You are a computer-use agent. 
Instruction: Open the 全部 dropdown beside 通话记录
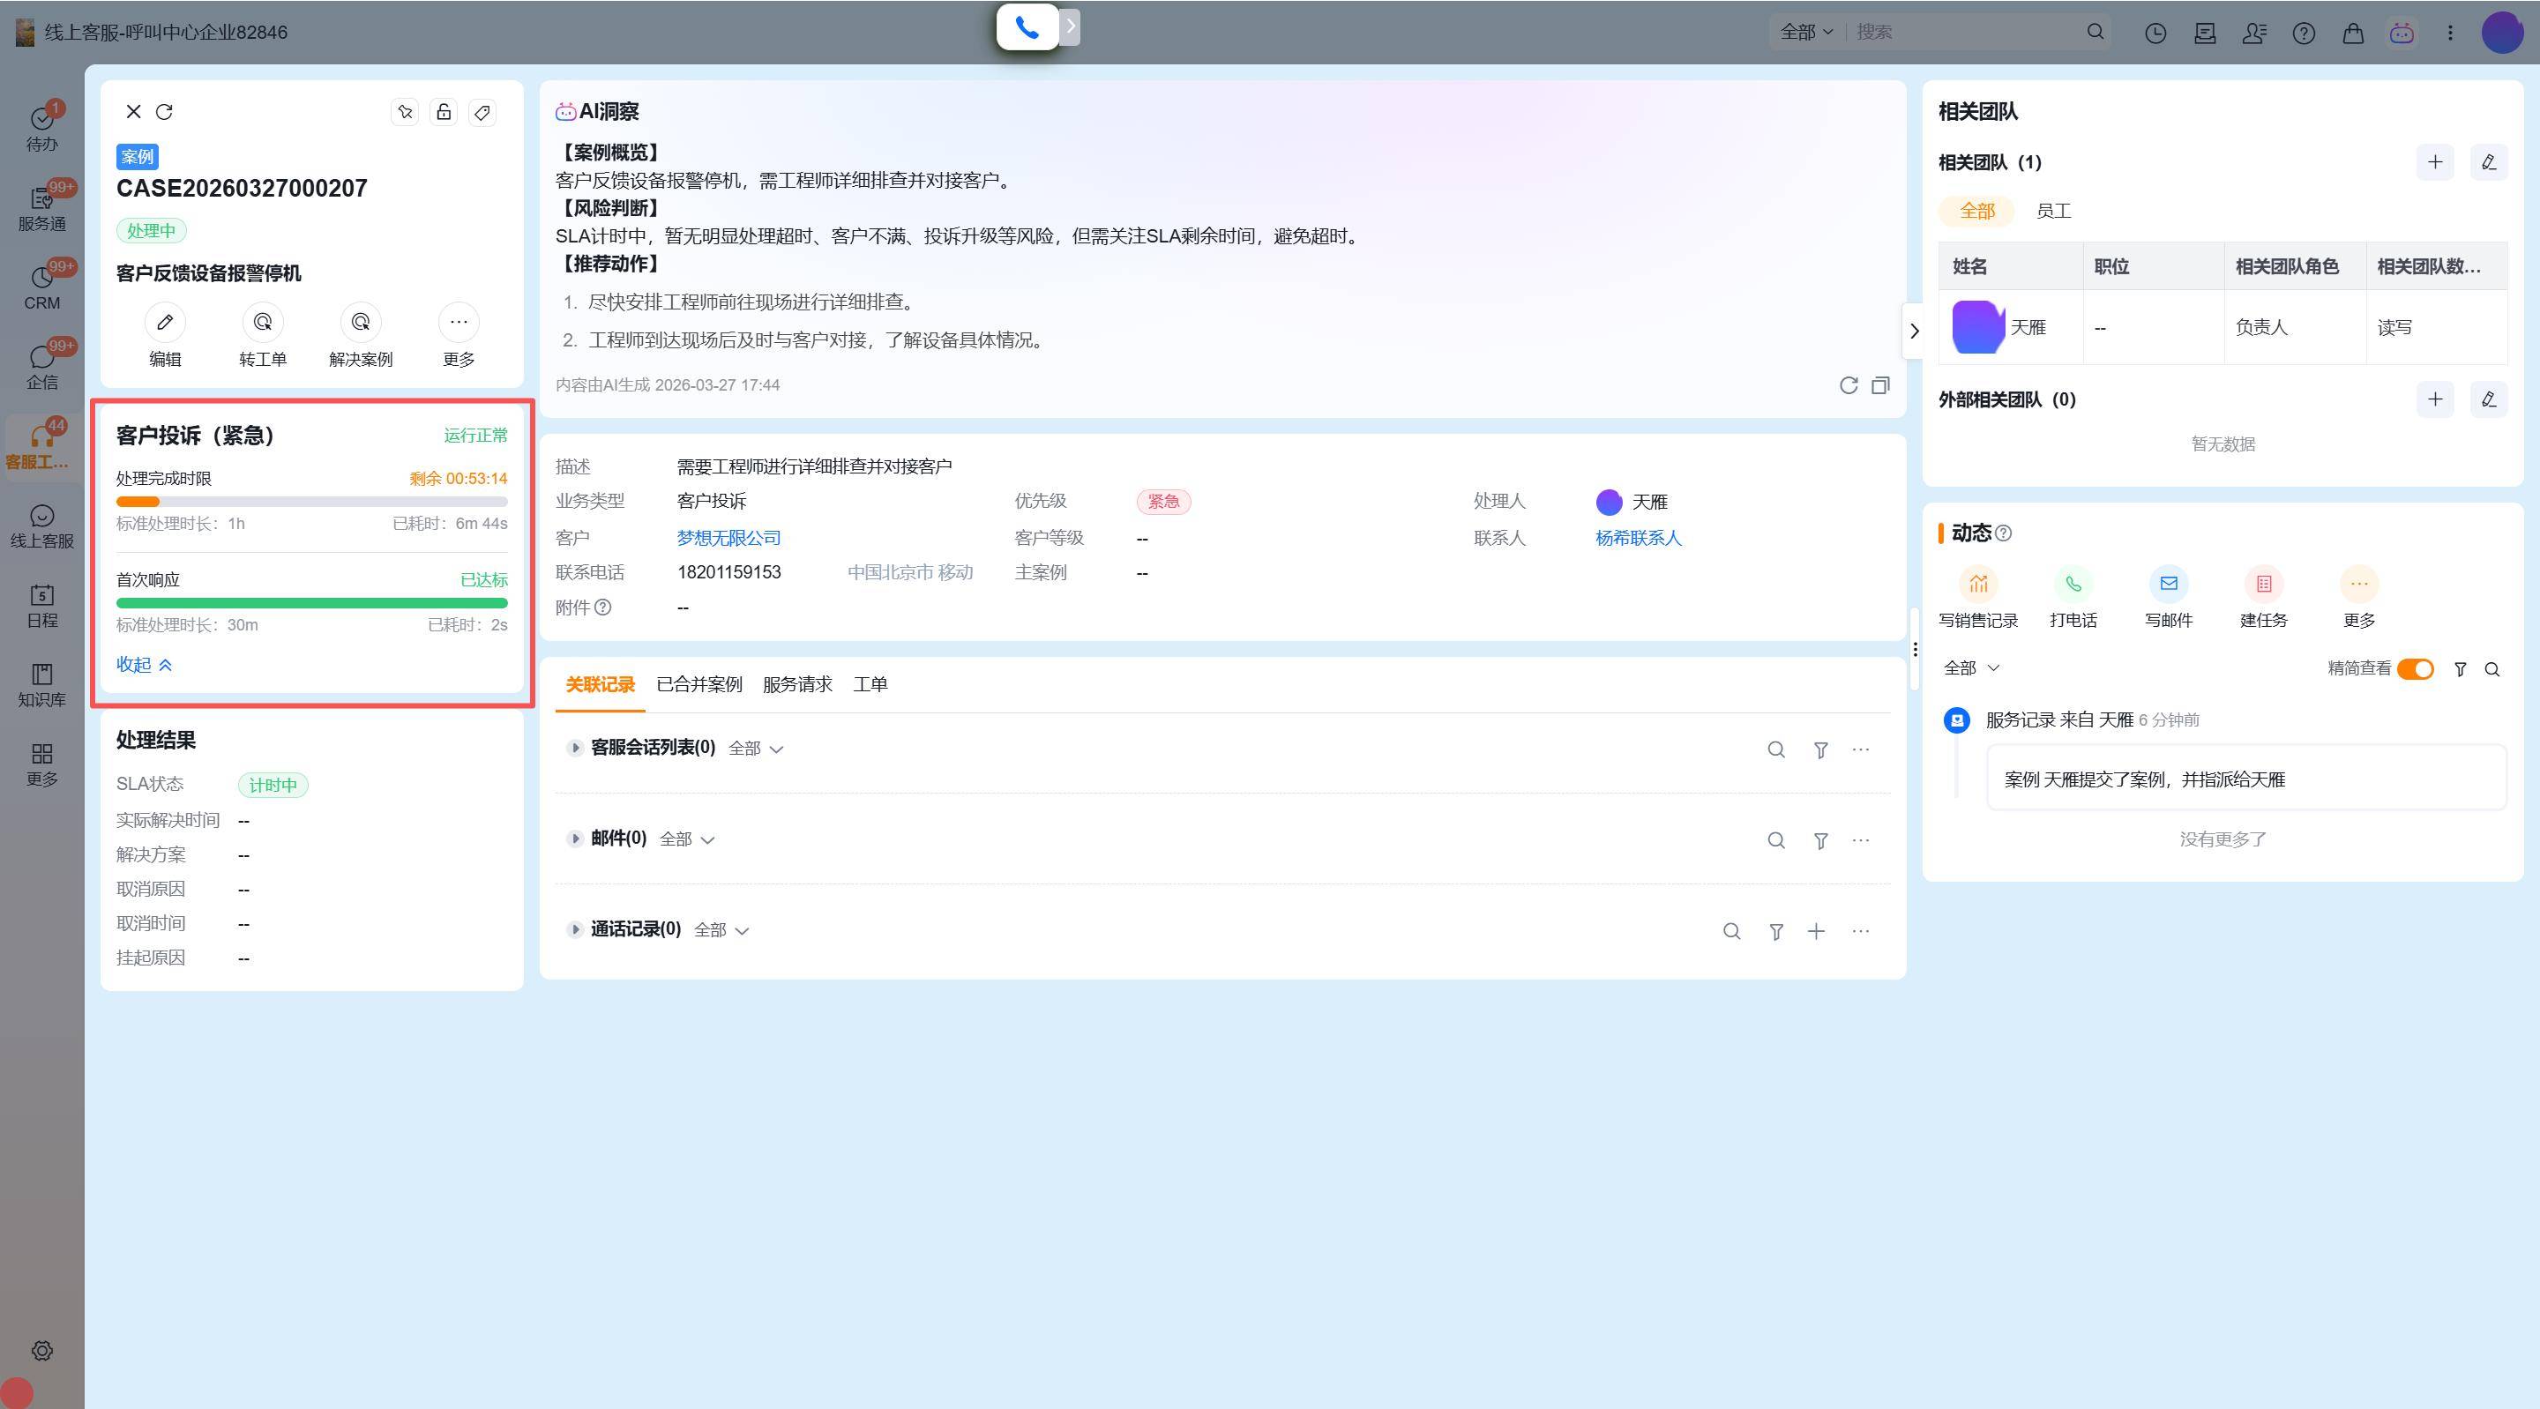(721, 930)
